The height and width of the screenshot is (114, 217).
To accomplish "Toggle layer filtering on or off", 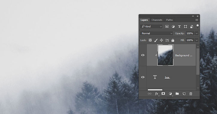I will point(198,26).
